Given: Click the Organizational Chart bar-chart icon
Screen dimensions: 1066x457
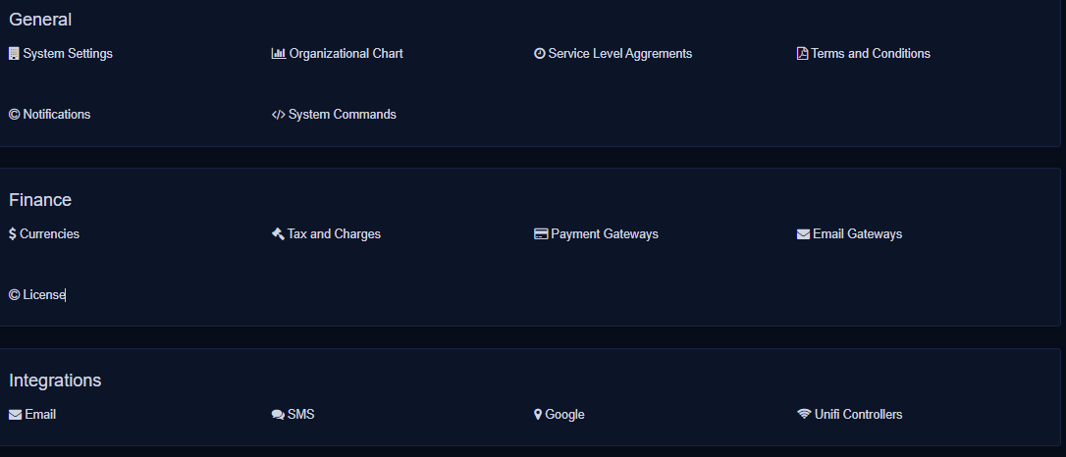Looking at the screenshot, I should pos(278,54).
